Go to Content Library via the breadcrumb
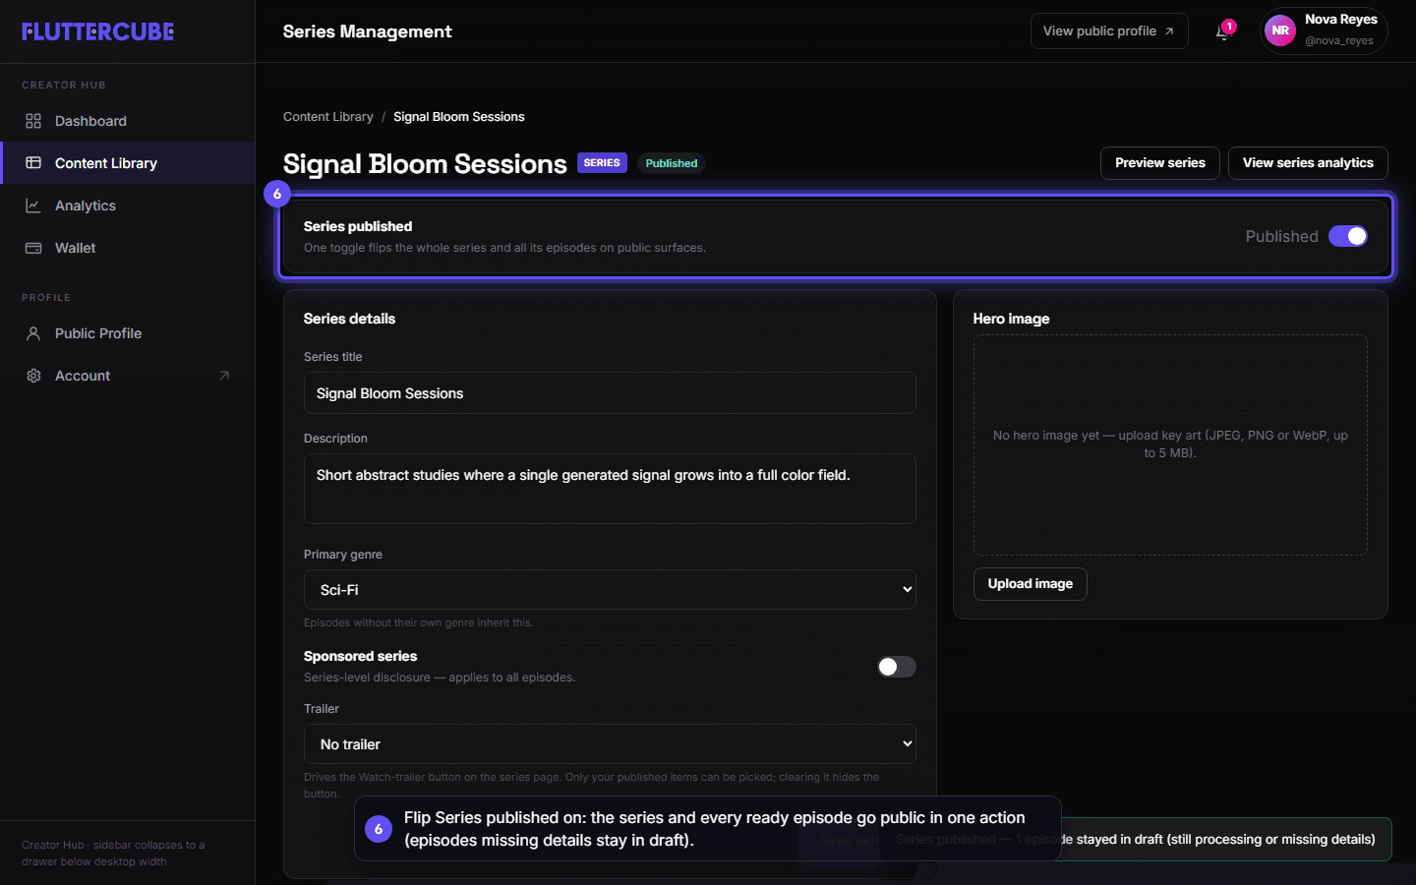 click(x=328, y=117)
